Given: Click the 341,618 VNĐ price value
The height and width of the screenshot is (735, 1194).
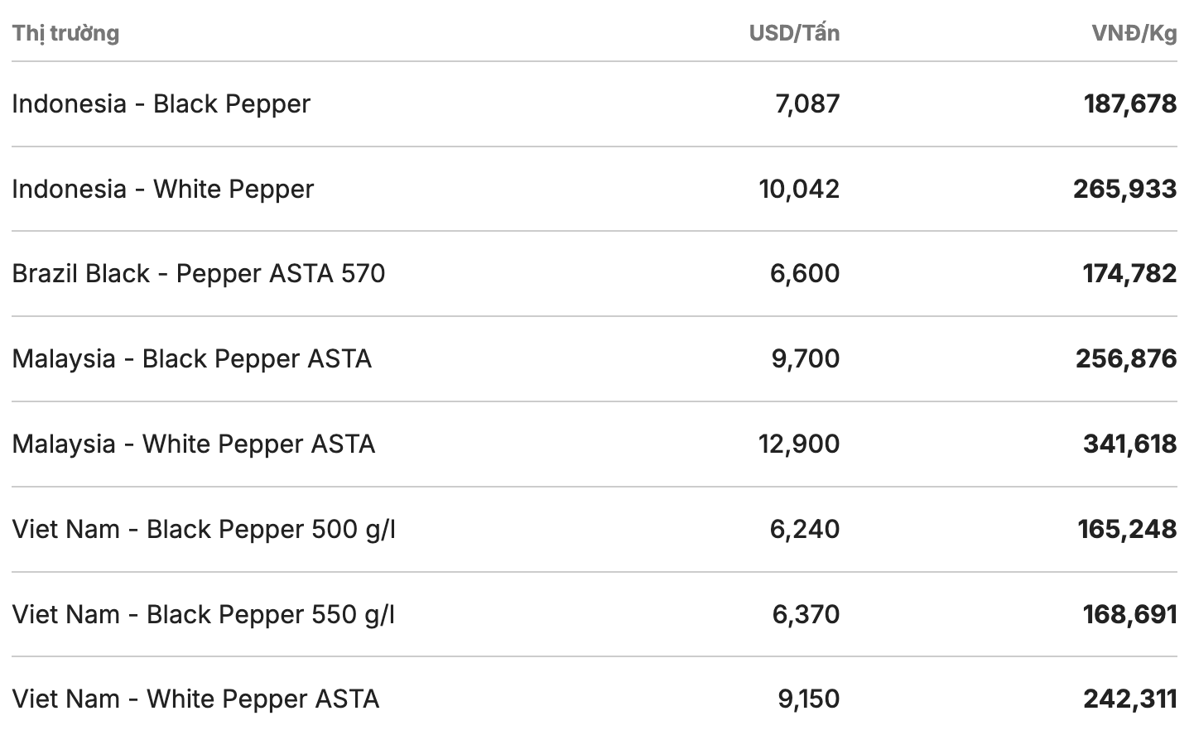Looking at the screenshot, I should (x=1130, y=444).
